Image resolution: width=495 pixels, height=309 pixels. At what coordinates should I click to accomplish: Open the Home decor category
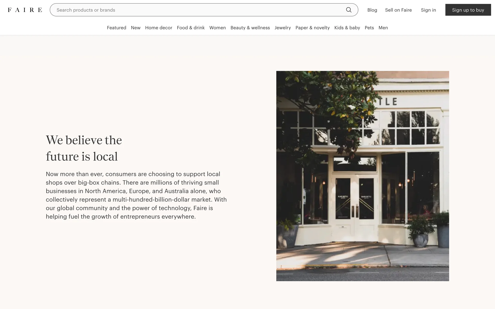[159, 28]
